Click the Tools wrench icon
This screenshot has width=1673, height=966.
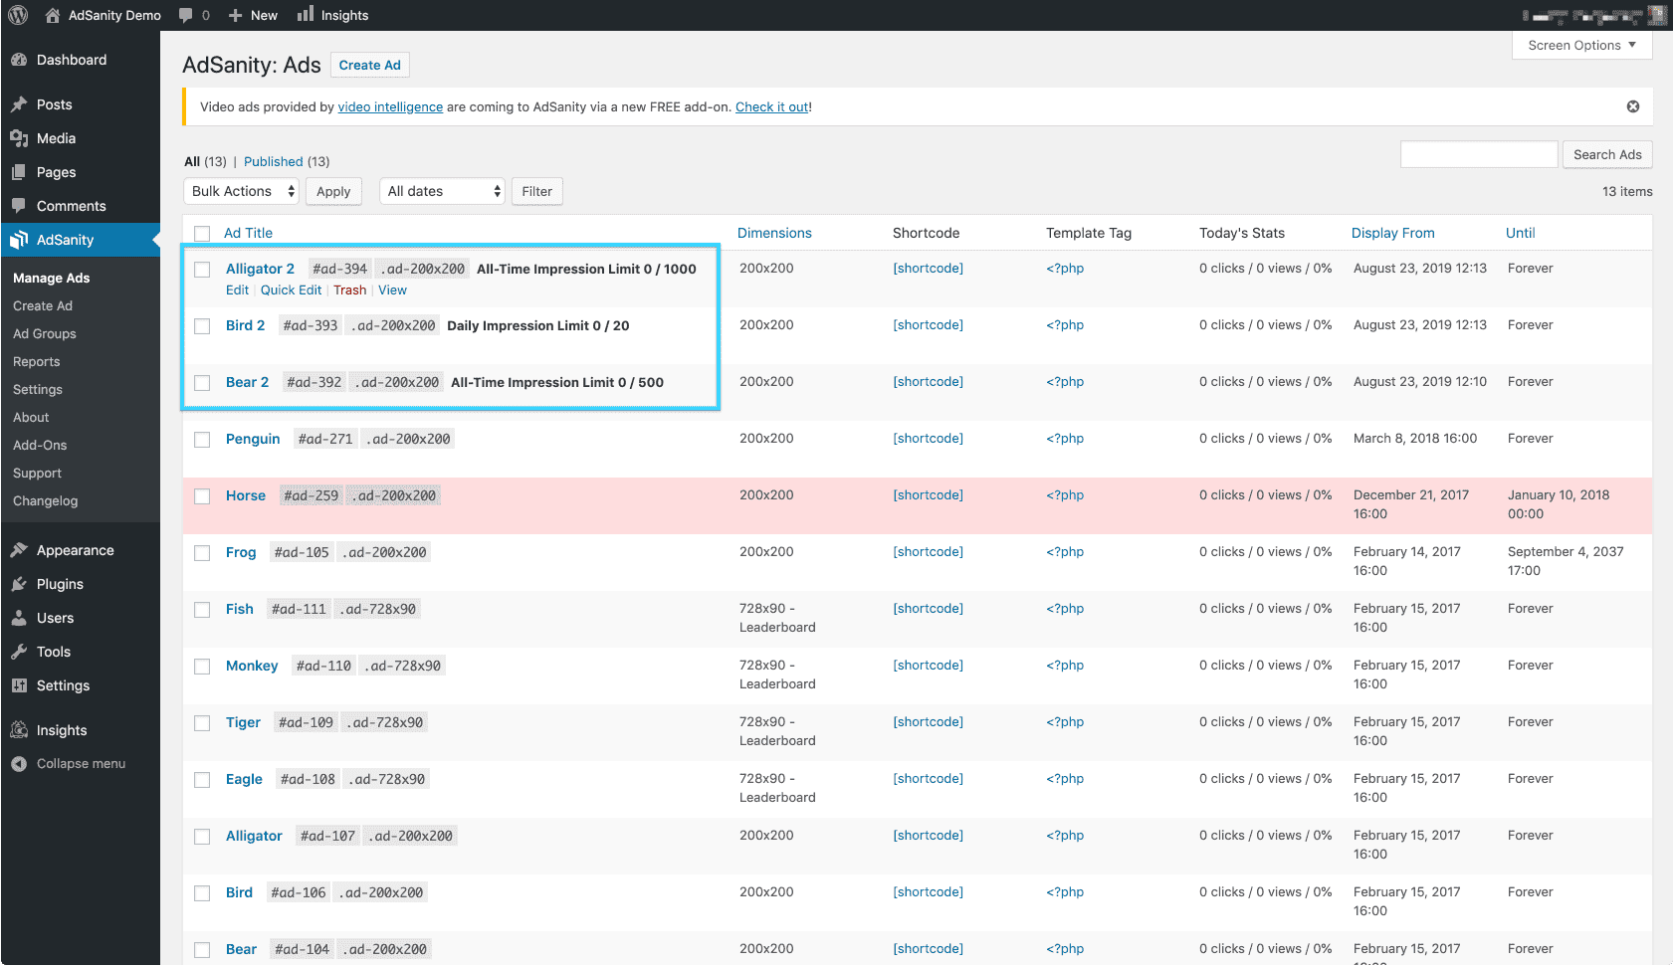[x=19, y=652]
